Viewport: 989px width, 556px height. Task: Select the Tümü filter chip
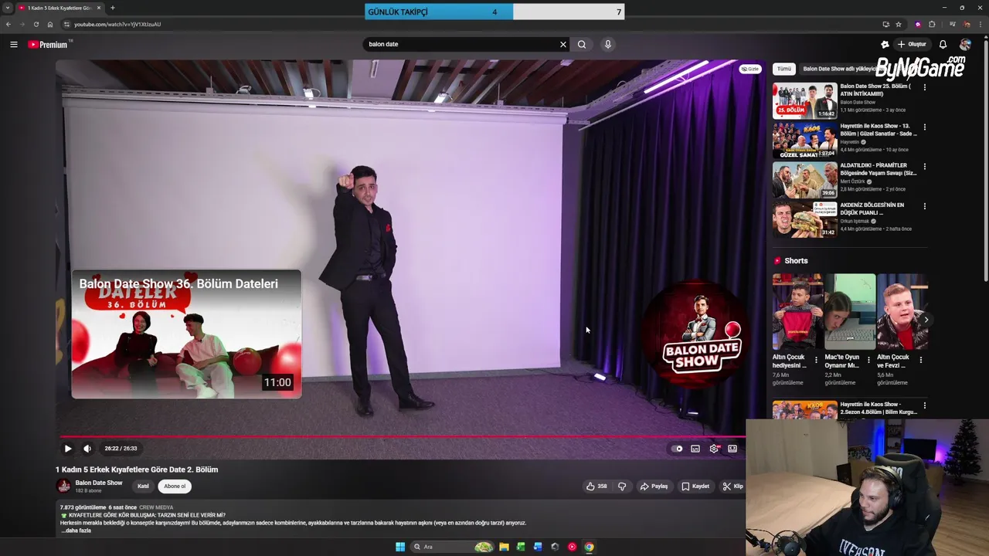pos(783,69)
